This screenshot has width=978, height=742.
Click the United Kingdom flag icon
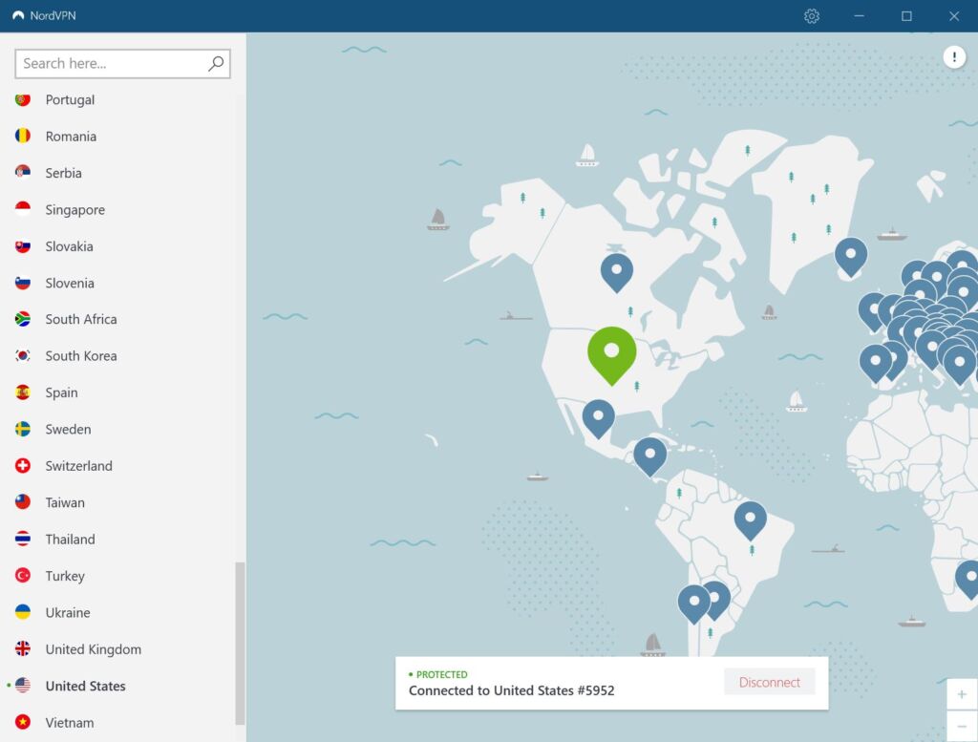tap(23, 649)
